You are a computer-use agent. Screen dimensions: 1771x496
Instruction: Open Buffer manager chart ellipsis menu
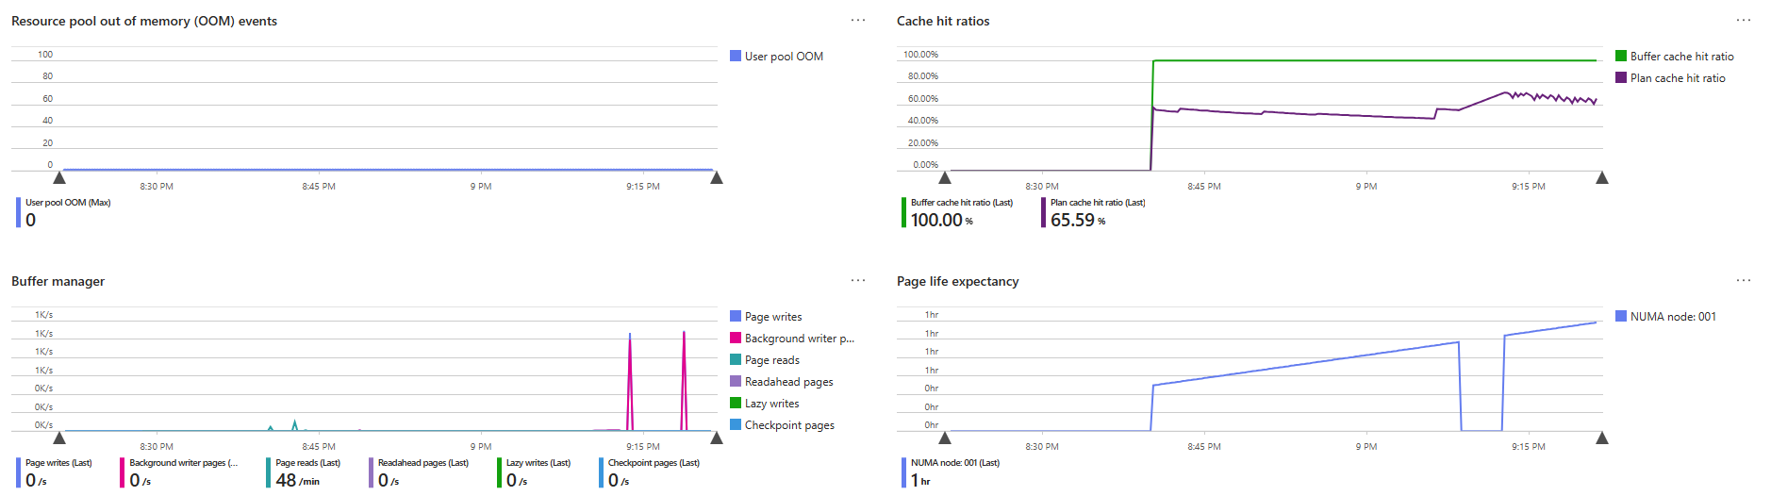click(x=857, y=280)
